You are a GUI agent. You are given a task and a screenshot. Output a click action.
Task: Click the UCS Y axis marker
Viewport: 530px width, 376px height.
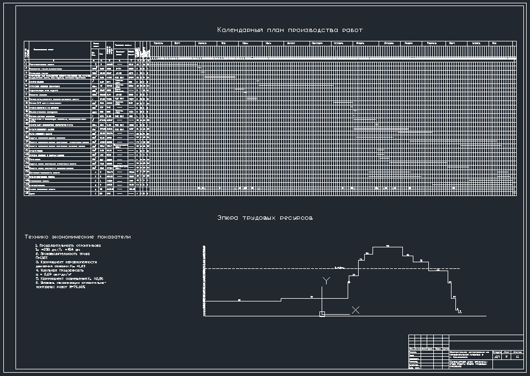coord(326,280)
